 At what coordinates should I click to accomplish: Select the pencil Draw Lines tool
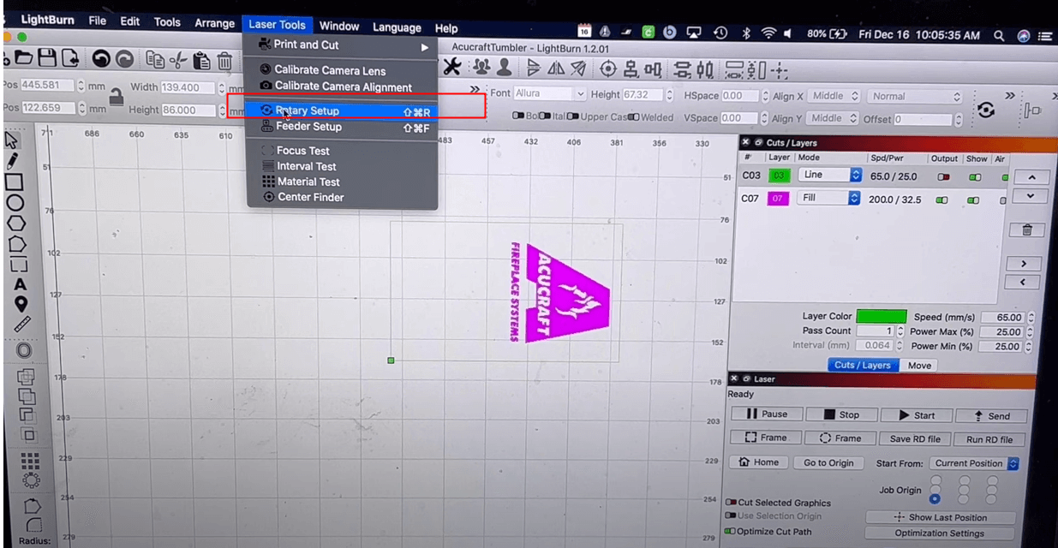13,160
